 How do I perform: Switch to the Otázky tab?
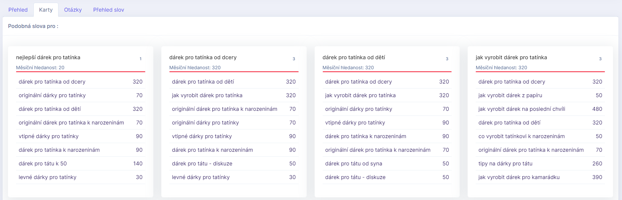pos(73,10)
